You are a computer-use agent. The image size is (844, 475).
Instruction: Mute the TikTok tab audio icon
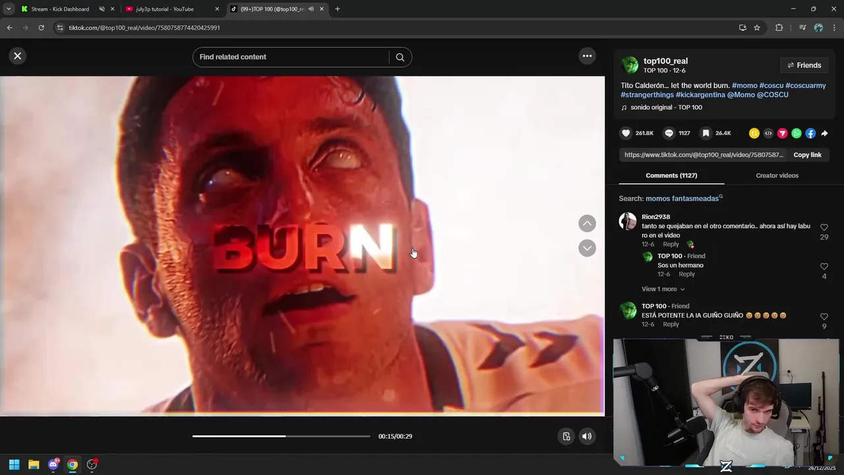(x=311, y=9)
